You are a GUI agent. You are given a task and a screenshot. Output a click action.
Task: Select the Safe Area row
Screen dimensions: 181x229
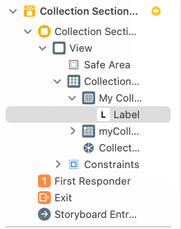pos(99,65)
